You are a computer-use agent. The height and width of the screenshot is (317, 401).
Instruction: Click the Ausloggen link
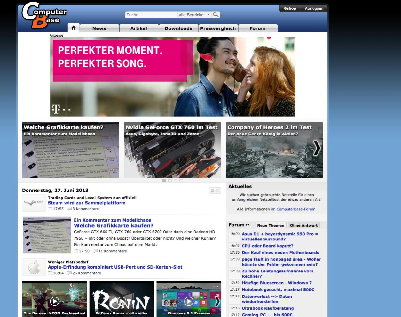(x=314, y=8)
